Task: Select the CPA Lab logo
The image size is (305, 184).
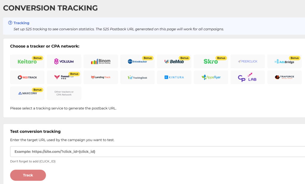Action: click(x=248, y=77)
